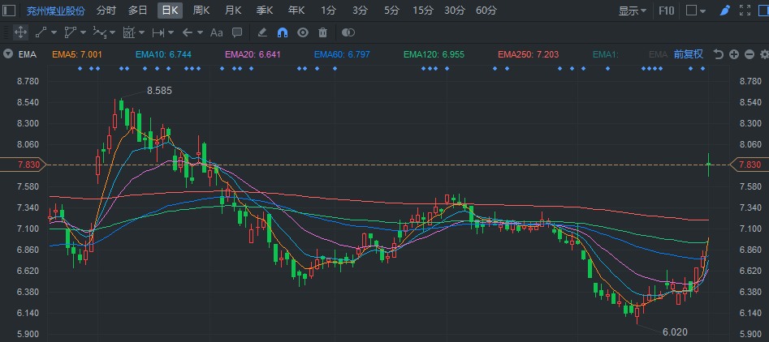The image size is (769, 342).
Task: Open the layout square selector
Action: pos(691,11)
